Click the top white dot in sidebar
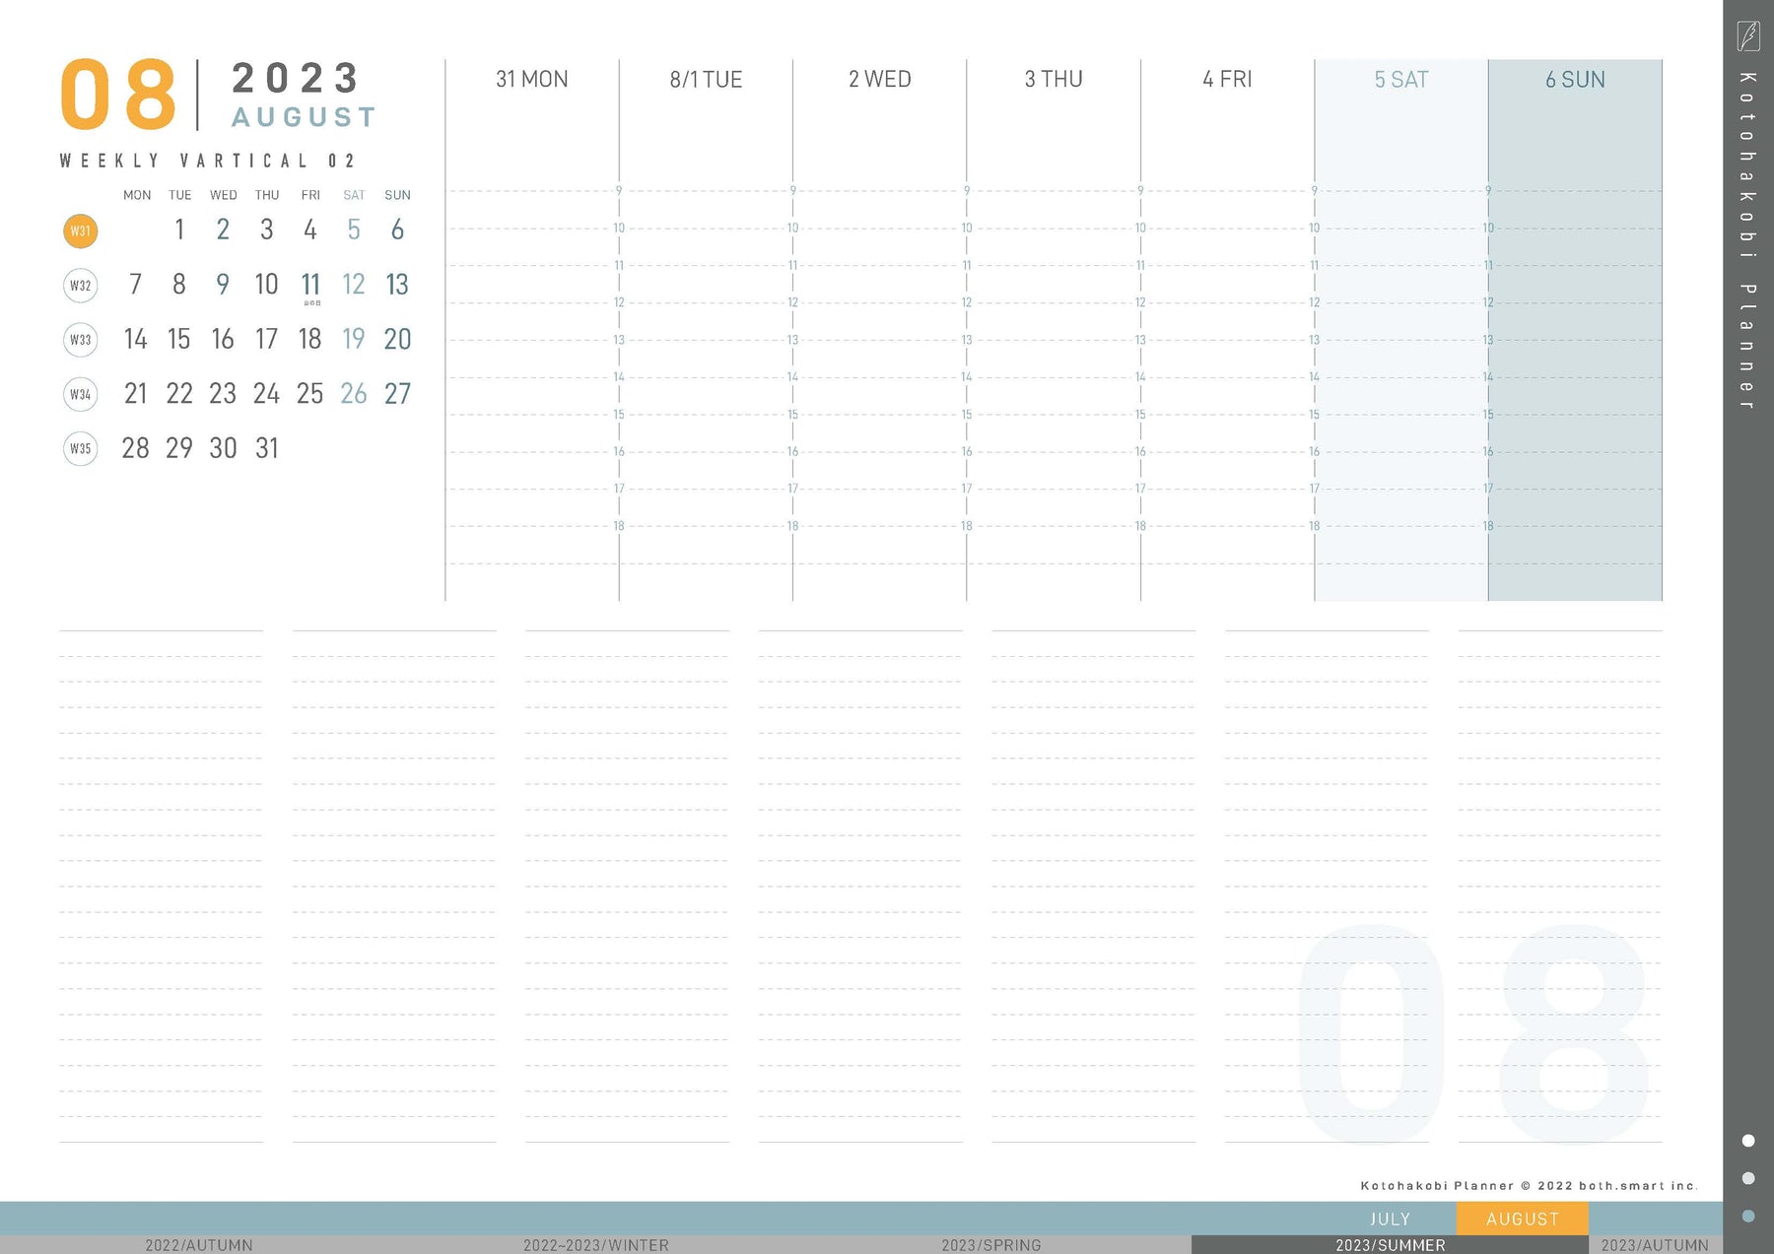The image size is (1774, 1254). pos(1748,1141)
